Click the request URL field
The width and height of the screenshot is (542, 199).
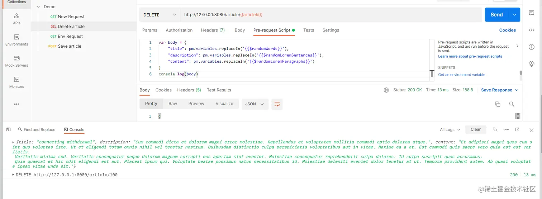[331, 15]
